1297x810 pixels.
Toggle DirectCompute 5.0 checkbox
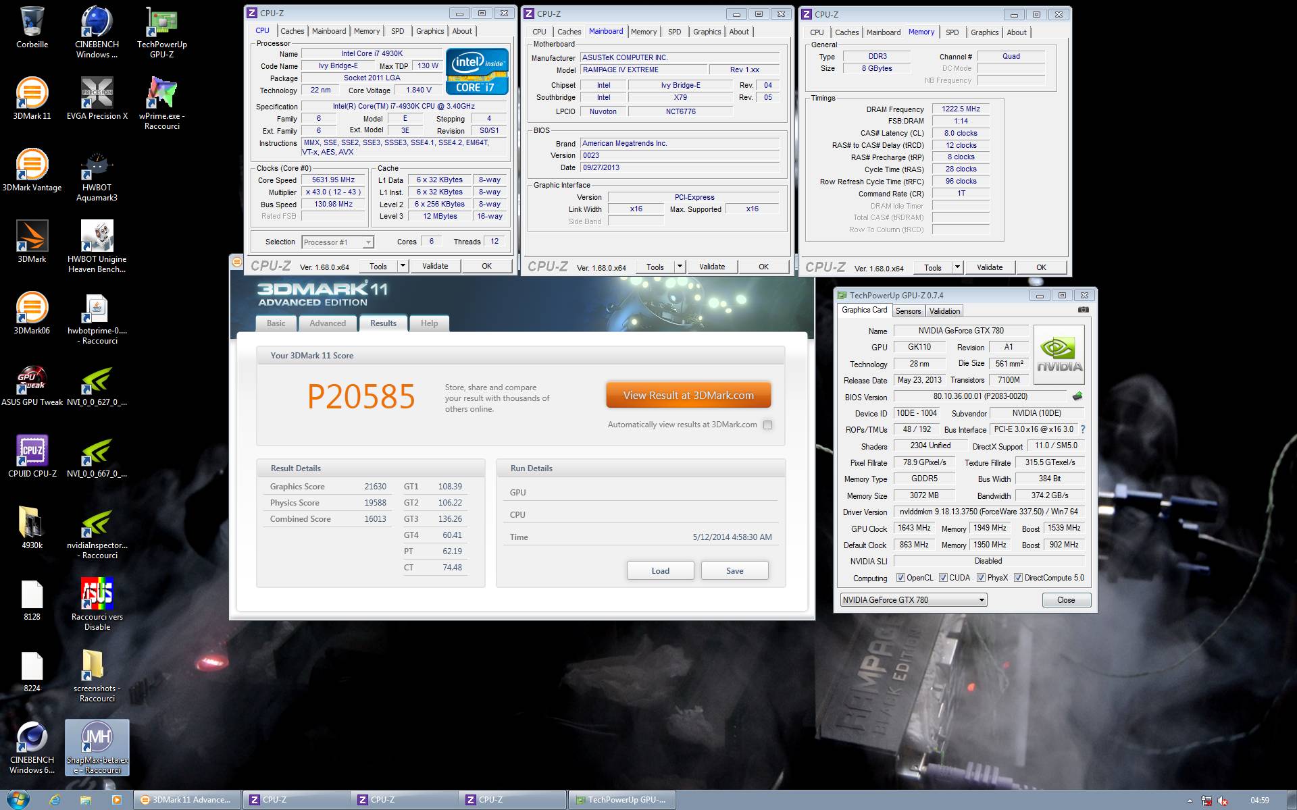coord(1018,578)
